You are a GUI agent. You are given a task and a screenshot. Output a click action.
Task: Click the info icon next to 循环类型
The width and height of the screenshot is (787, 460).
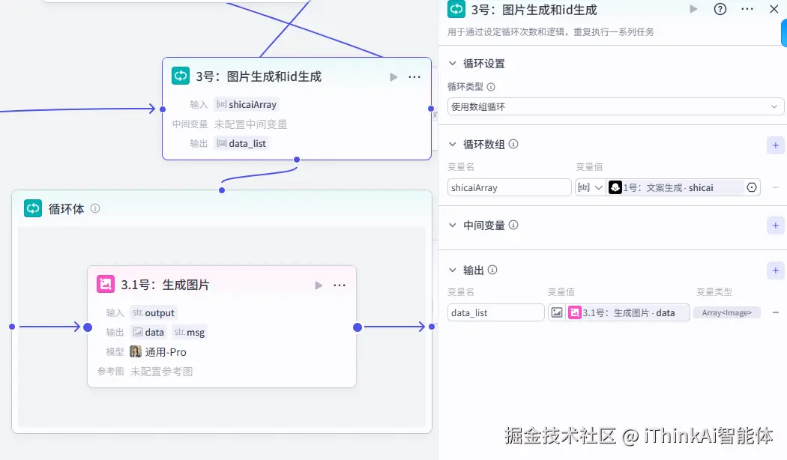point(489,86)
